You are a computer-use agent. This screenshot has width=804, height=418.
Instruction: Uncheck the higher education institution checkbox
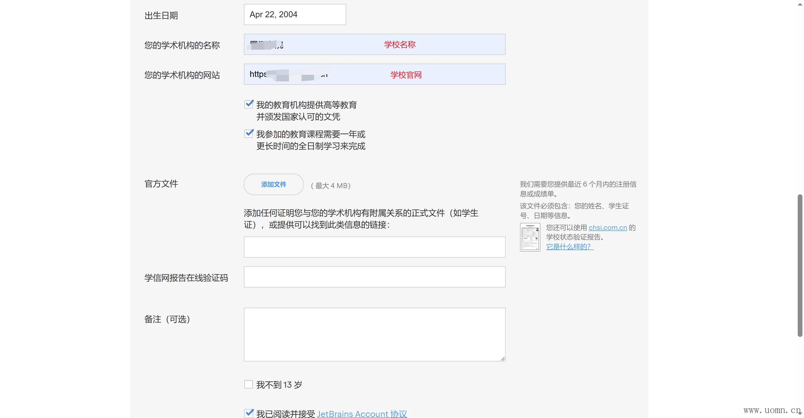(249, 104)
